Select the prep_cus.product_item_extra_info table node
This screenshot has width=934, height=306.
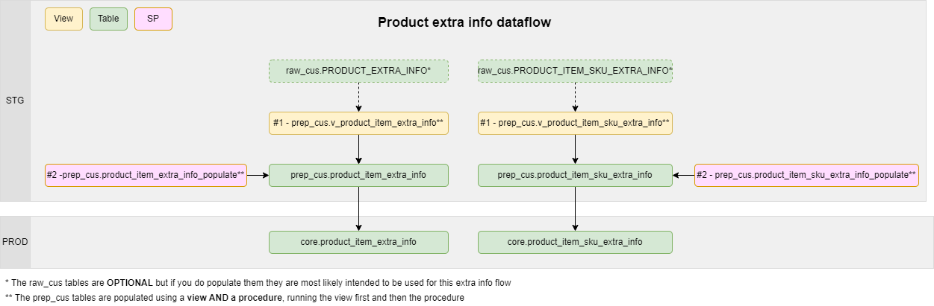(358, 175)
